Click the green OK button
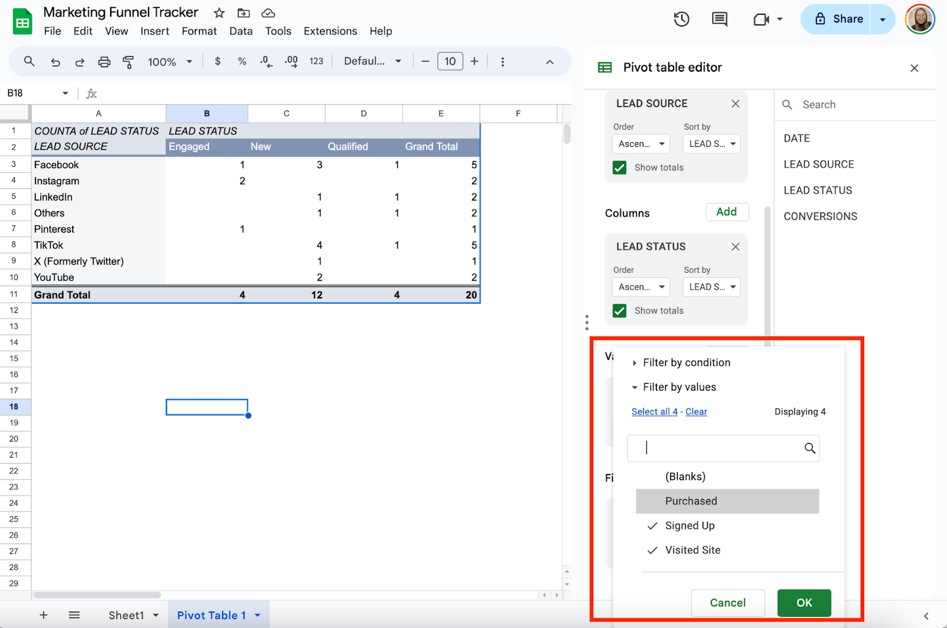 click(804, 603)
